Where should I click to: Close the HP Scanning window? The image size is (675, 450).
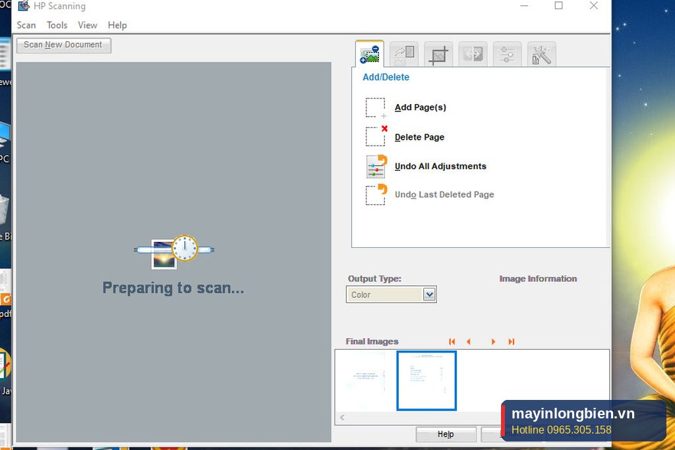pyautogui.click(x=594, y=5)
